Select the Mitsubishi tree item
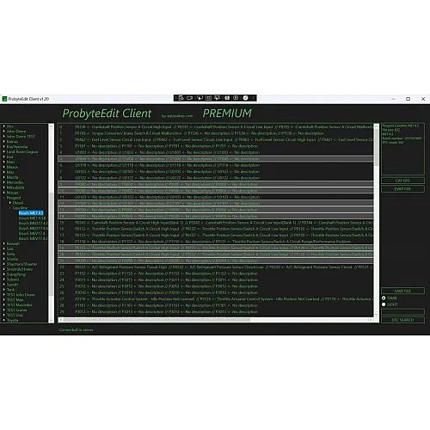Screen dimensions: 430x430 (x=15, y=187)
